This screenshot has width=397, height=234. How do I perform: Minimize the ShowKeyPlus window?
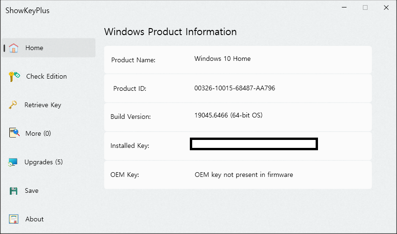pyautogui.click(x=344, y=7)
